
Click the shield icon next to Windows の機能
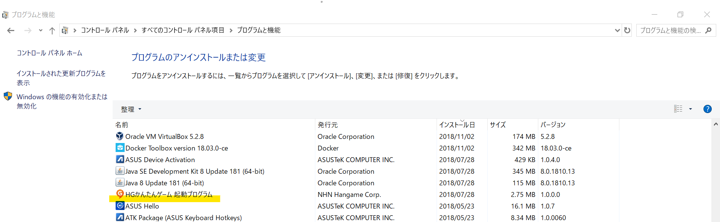click(x=8, y=96)
